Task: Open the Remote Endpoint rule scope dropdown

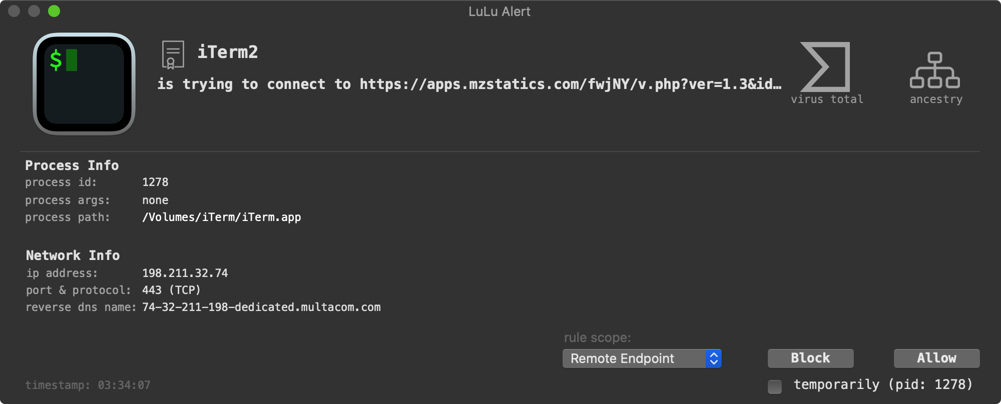Action: (x=642, y=358)
